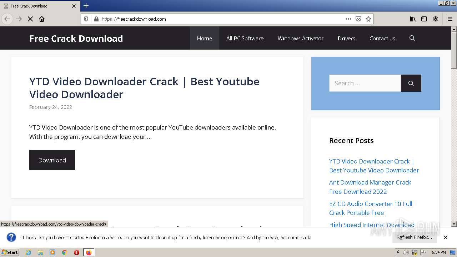Viewport: 457px width, 257px height.
Task: Open the Firefox hamburger menu
Action: 450,19
